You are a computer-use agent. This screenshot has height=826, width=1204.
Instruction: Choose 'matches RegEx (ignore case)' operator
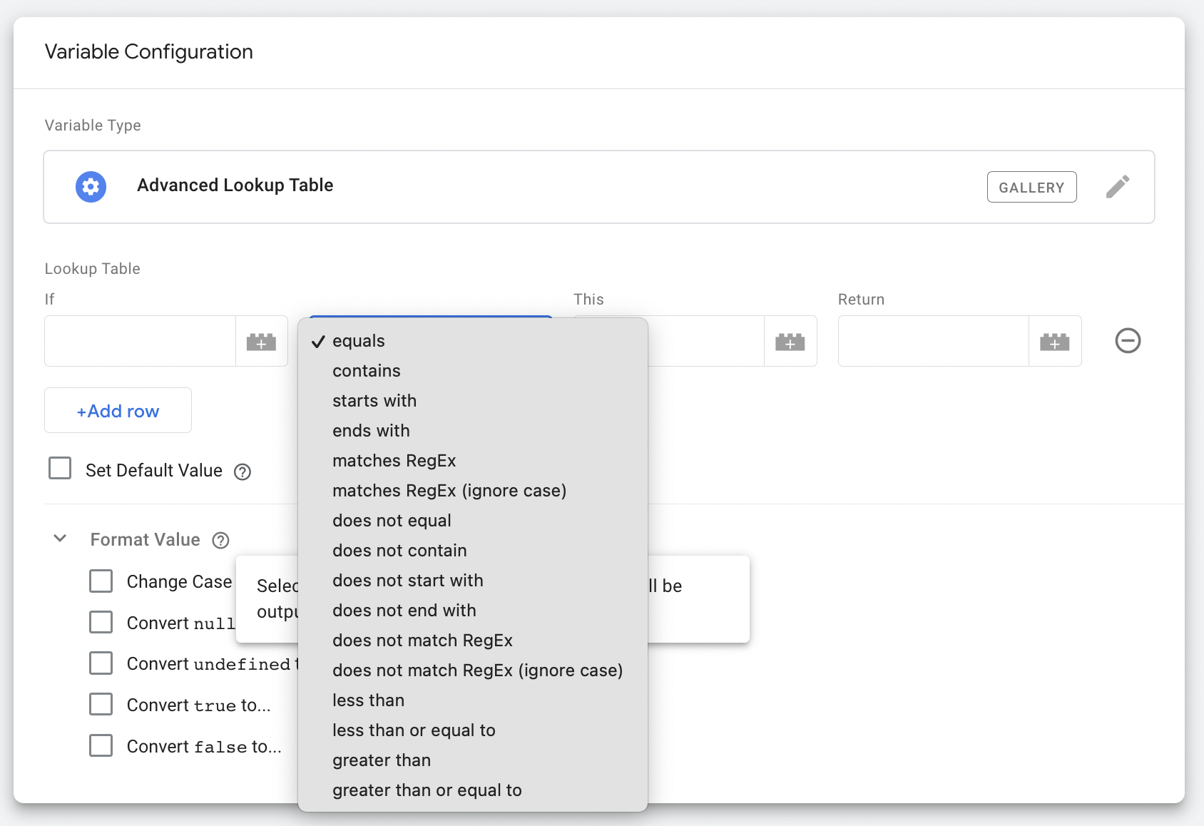pos(473,491)
